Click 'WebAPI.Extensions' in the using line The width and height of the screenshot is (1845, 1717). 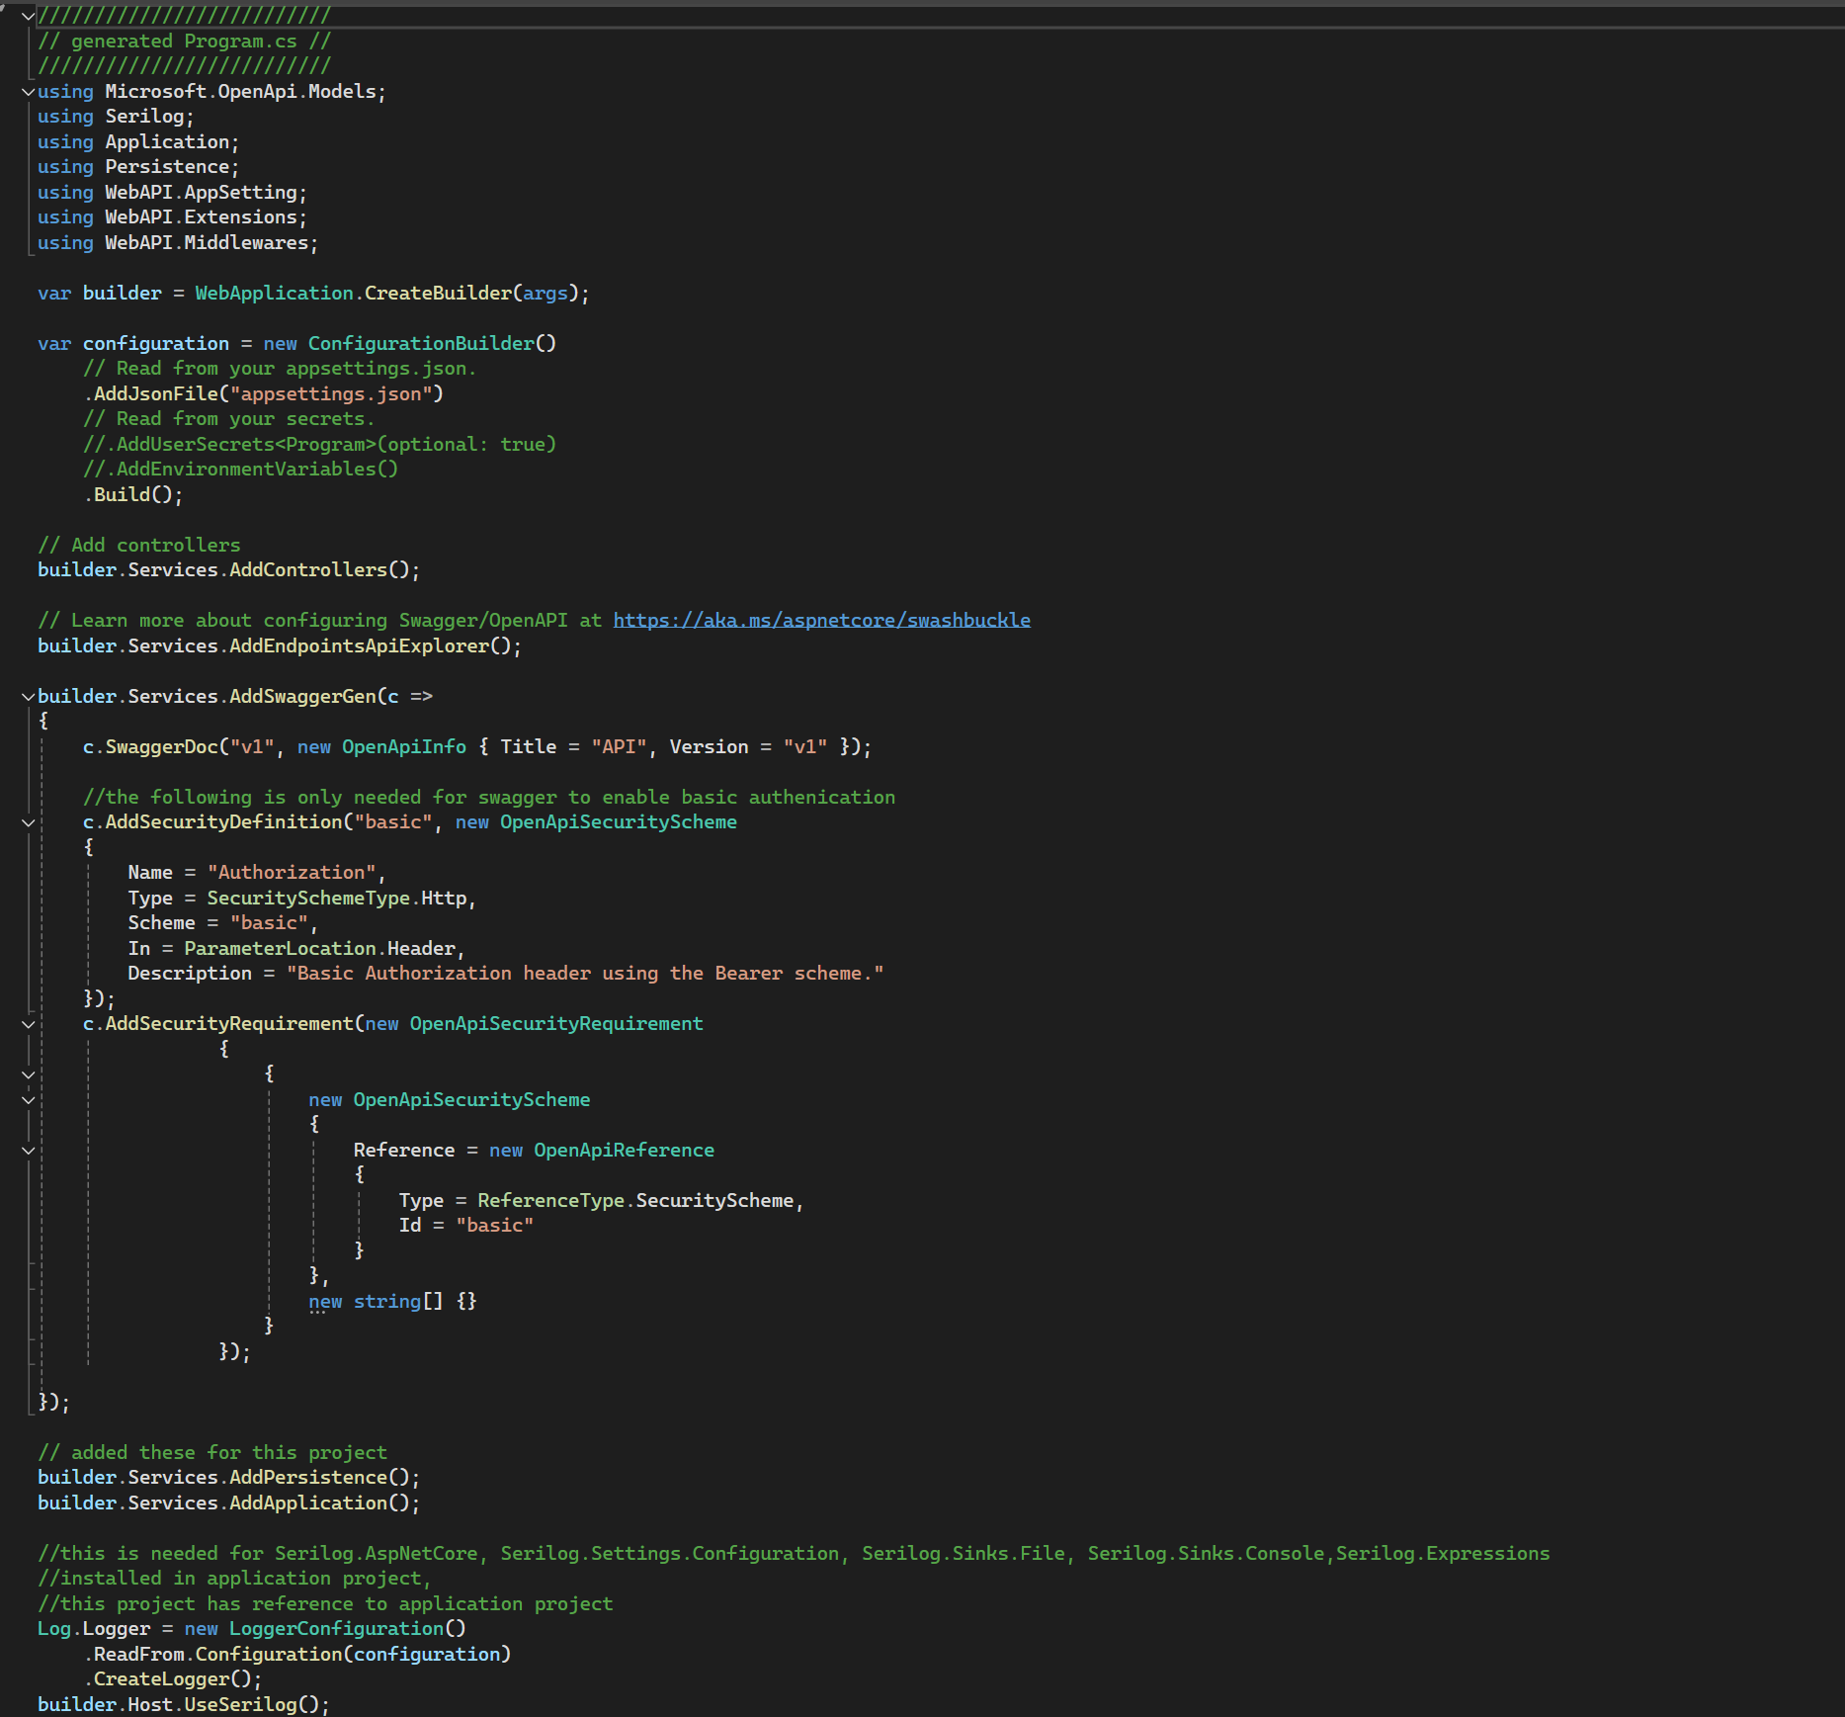(x=202, y=216)
